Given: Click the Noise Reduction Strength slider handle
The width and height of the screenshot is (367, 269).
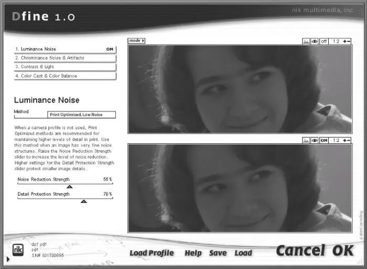Looking at the screenshot, I should pos(70,186).
